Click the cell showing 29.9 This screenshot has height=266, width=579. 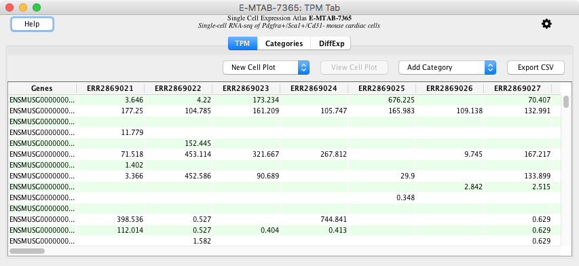coord(382,176)
